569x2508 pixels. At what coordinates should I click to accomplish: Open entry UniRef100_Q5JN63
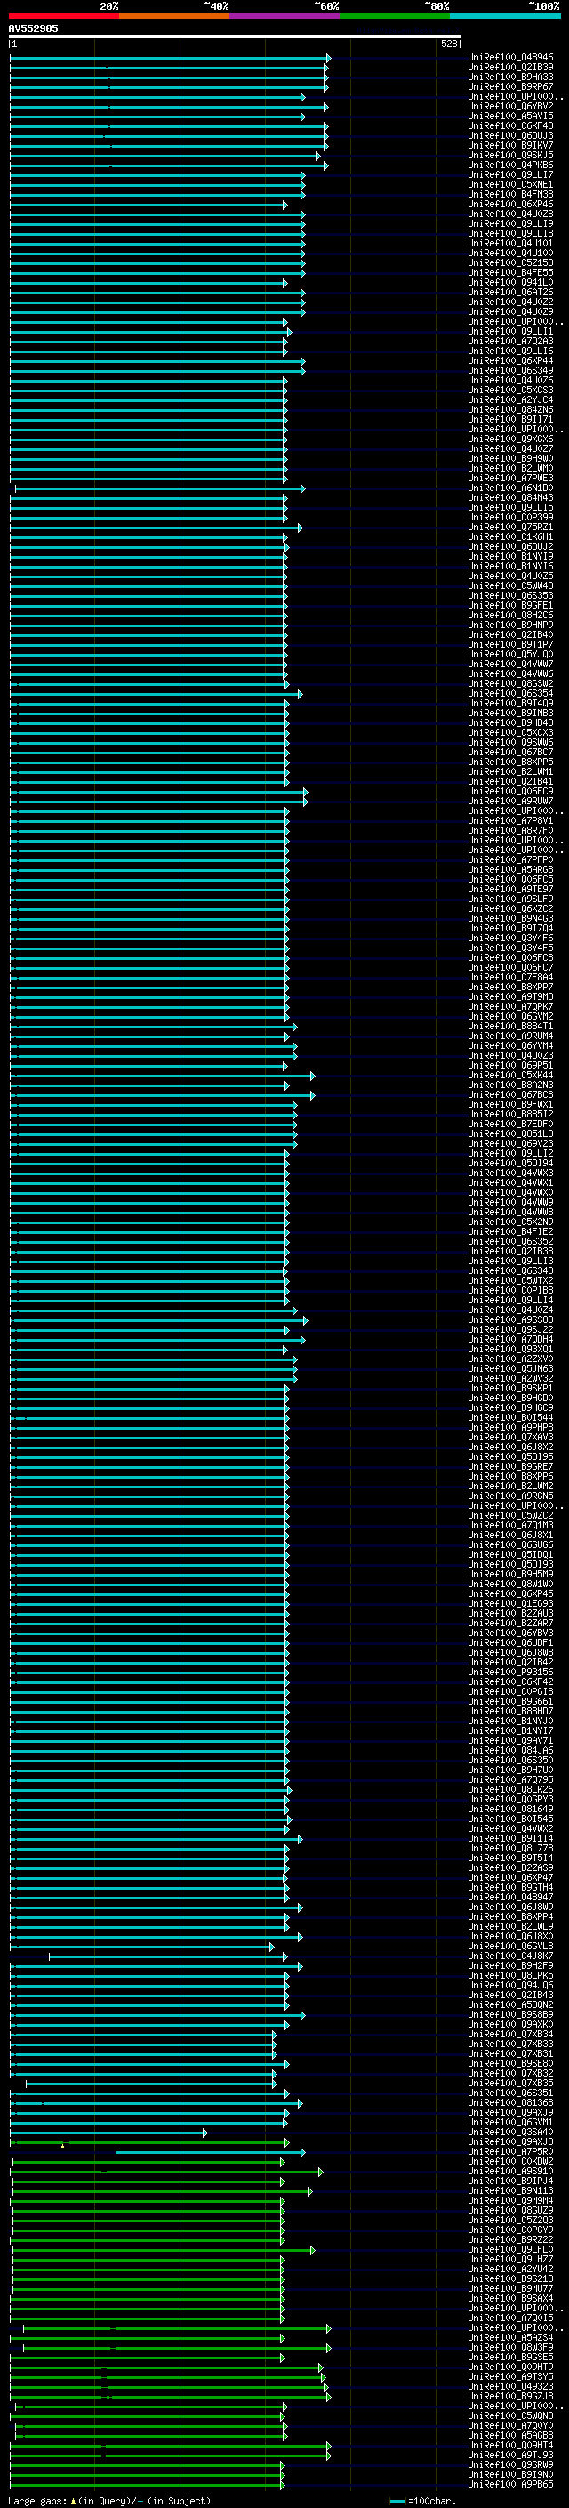click(510, 1368)
